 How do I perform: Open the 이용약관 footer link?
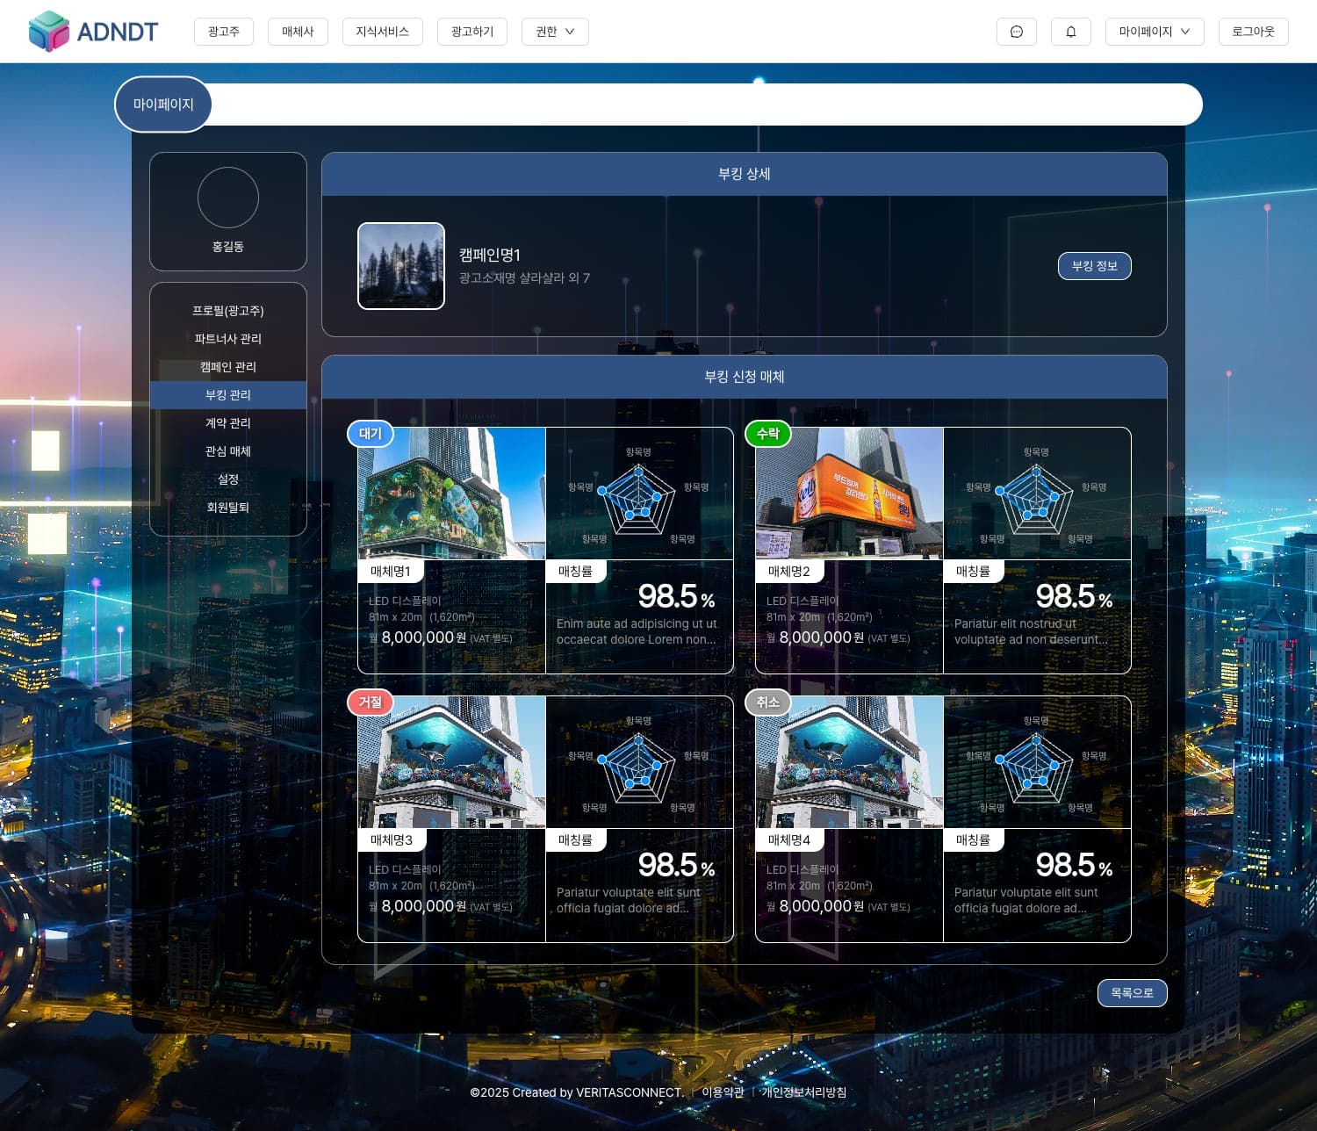point(723,1092)
